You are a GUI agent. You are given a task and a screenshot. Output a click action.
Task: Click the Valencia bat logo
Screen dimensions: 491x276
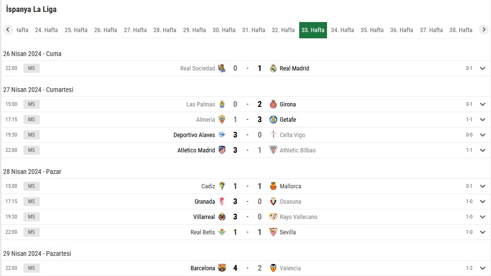coord(273,268)
